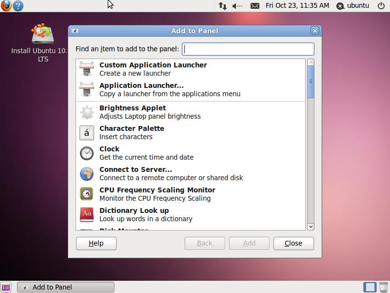Open the window menu icon in title bar
The height and width of the screenshot is (293, 390).
pyautogui.click(x=75, y=31)
